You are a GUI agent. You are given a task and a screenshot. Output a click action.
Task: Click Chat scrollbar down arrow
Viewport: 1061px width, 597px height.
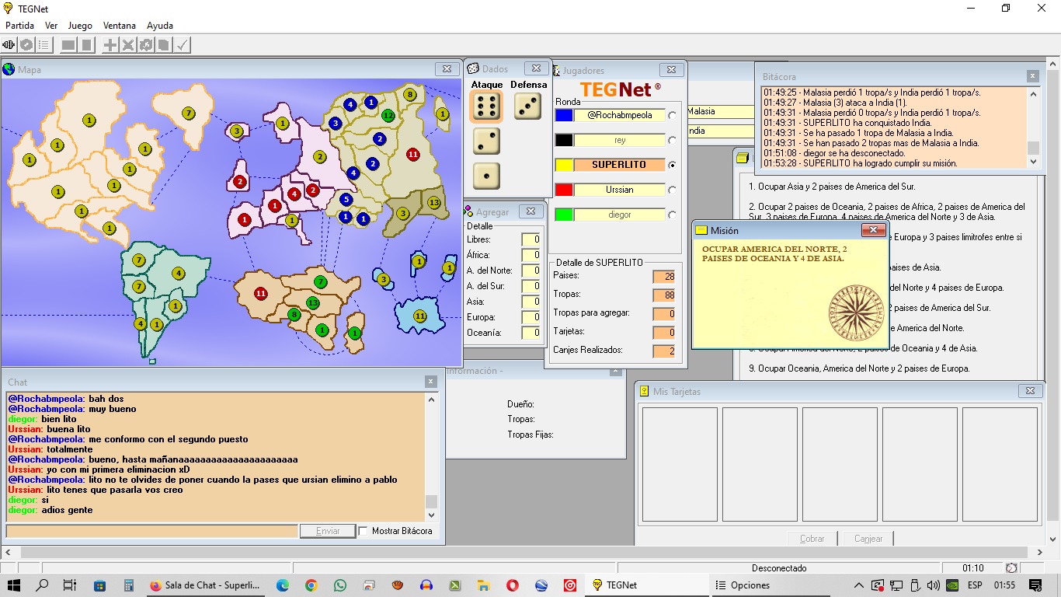[x=432, y=515]
